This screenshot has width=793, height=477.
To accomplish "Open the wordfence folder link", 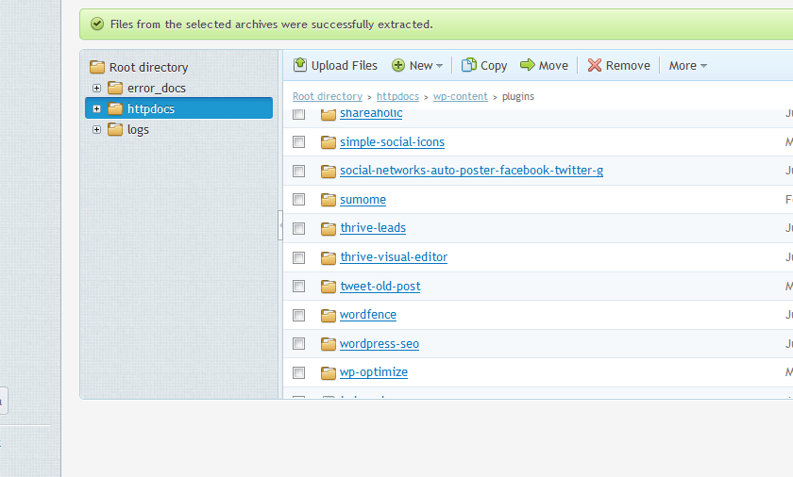I will 367,315.
